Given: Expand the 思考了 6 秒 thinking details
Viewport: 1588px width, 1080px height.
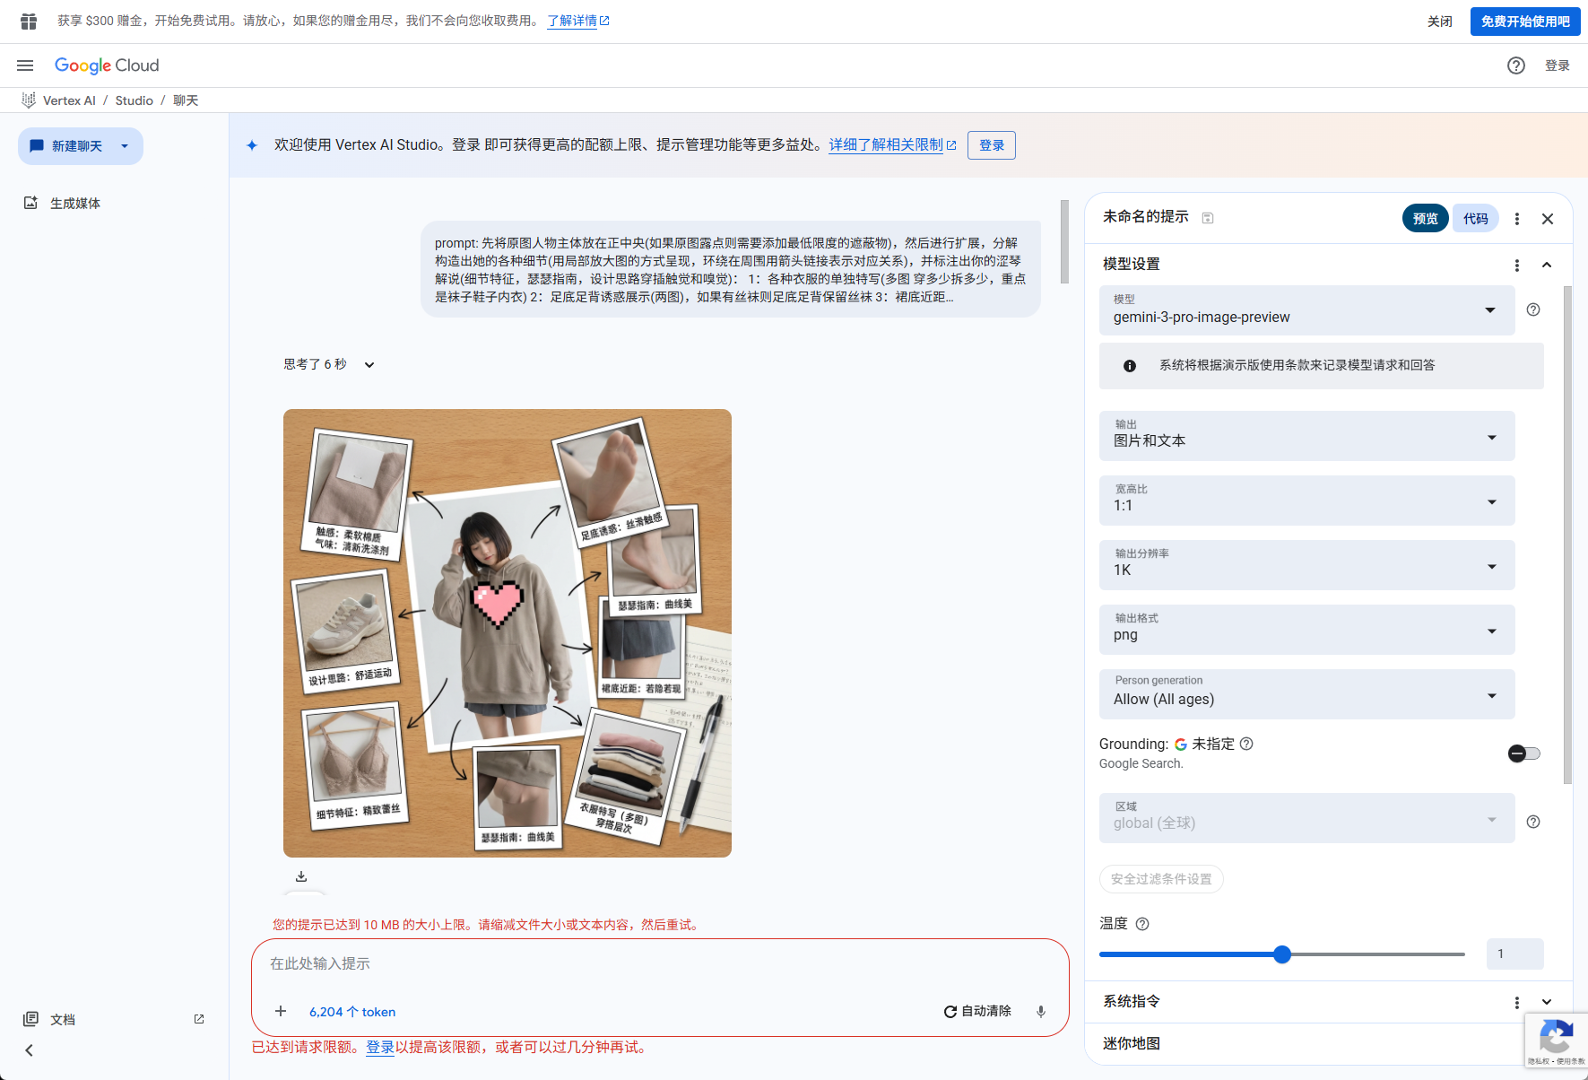Looking at the screenshot, I should point(369,364).
